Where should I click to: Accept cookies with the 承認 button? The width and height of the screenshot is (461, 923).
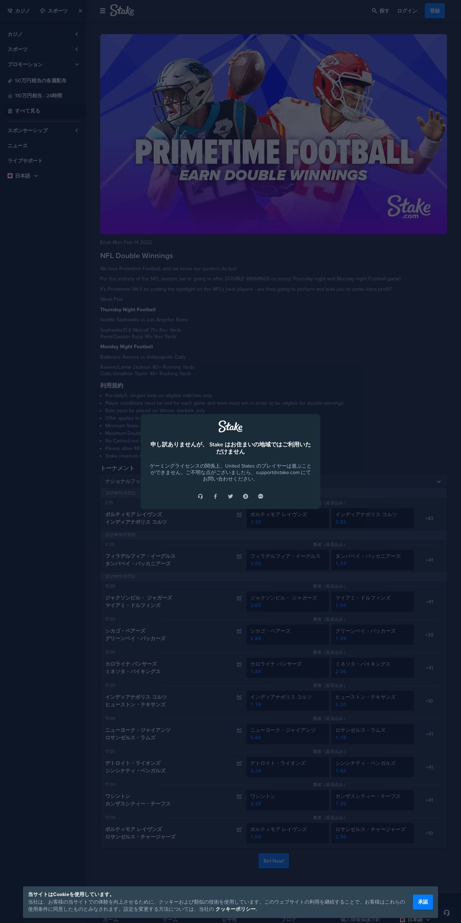pyautogui.click(x=423, y=902)
